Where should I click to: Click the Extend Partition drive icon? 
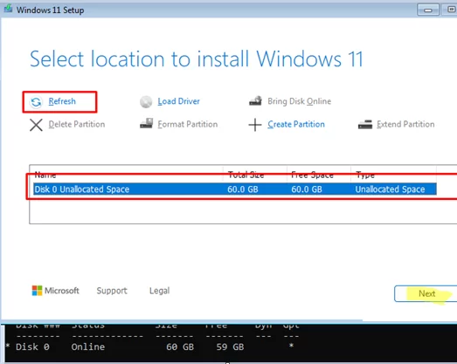(x=365, y=124)
